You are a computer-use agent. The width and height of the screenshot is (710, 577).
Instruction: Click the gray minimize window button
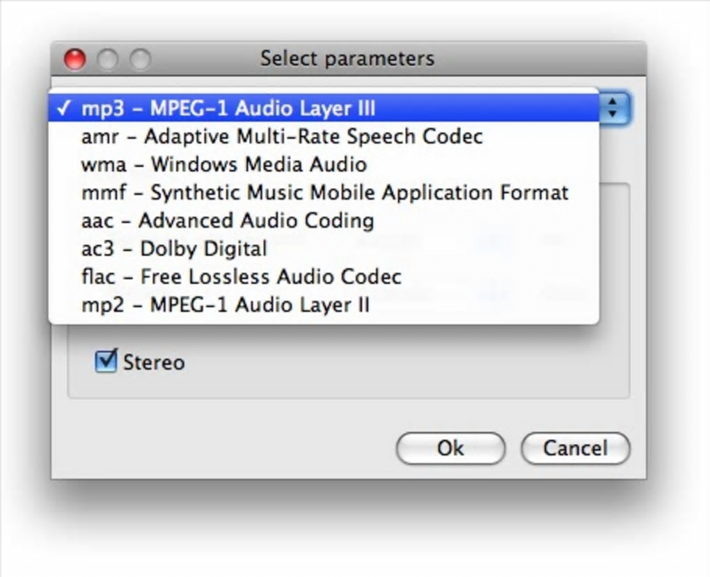pyautogui.click(x=107, y=59)
